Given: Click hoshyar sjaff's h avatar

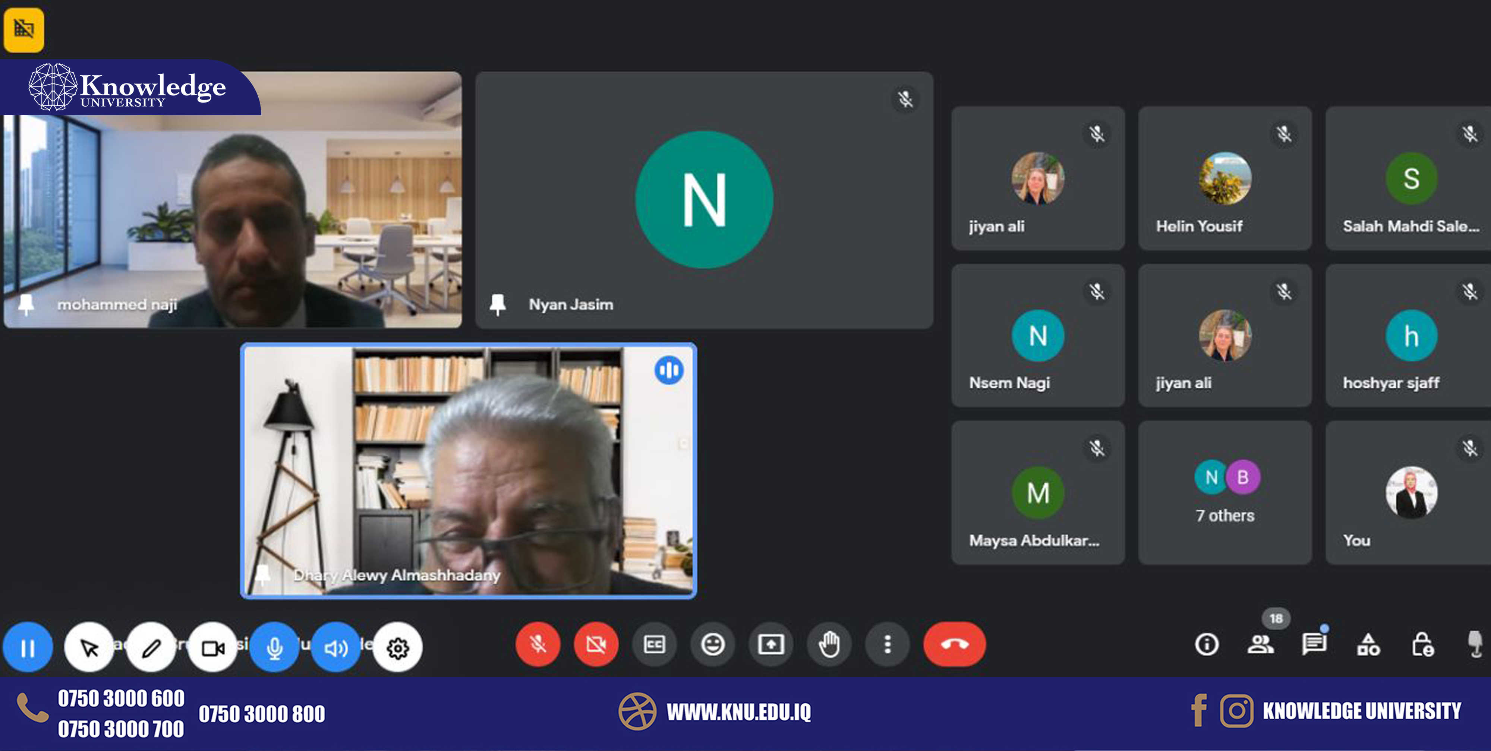Looking at the screenshot, I should coord(1411,335).
